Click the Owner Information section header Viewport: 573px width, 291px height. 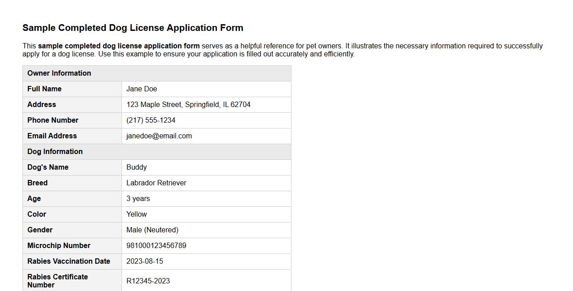coord(59,73)
